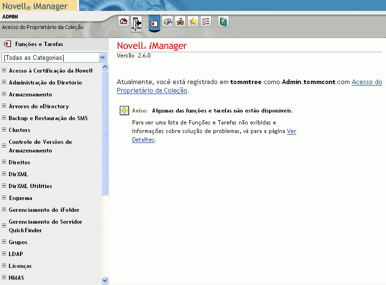Open the Acesso do Proprietário da Coleção link
386x285 pixels.
tap(367, 82)
